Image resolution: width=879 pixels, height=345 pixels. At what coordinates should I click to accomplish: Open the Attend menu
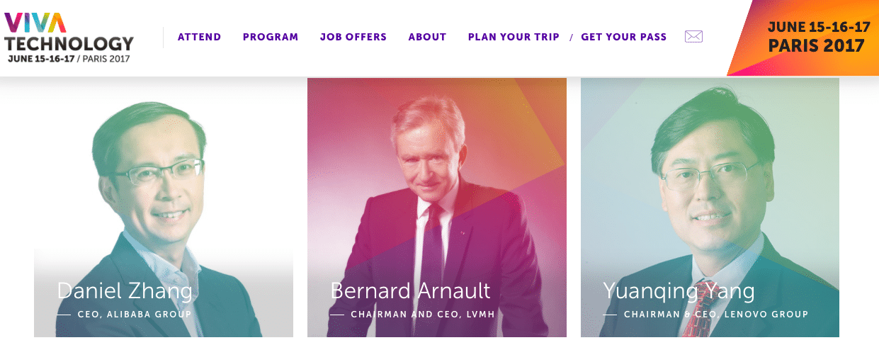(199, 37)
